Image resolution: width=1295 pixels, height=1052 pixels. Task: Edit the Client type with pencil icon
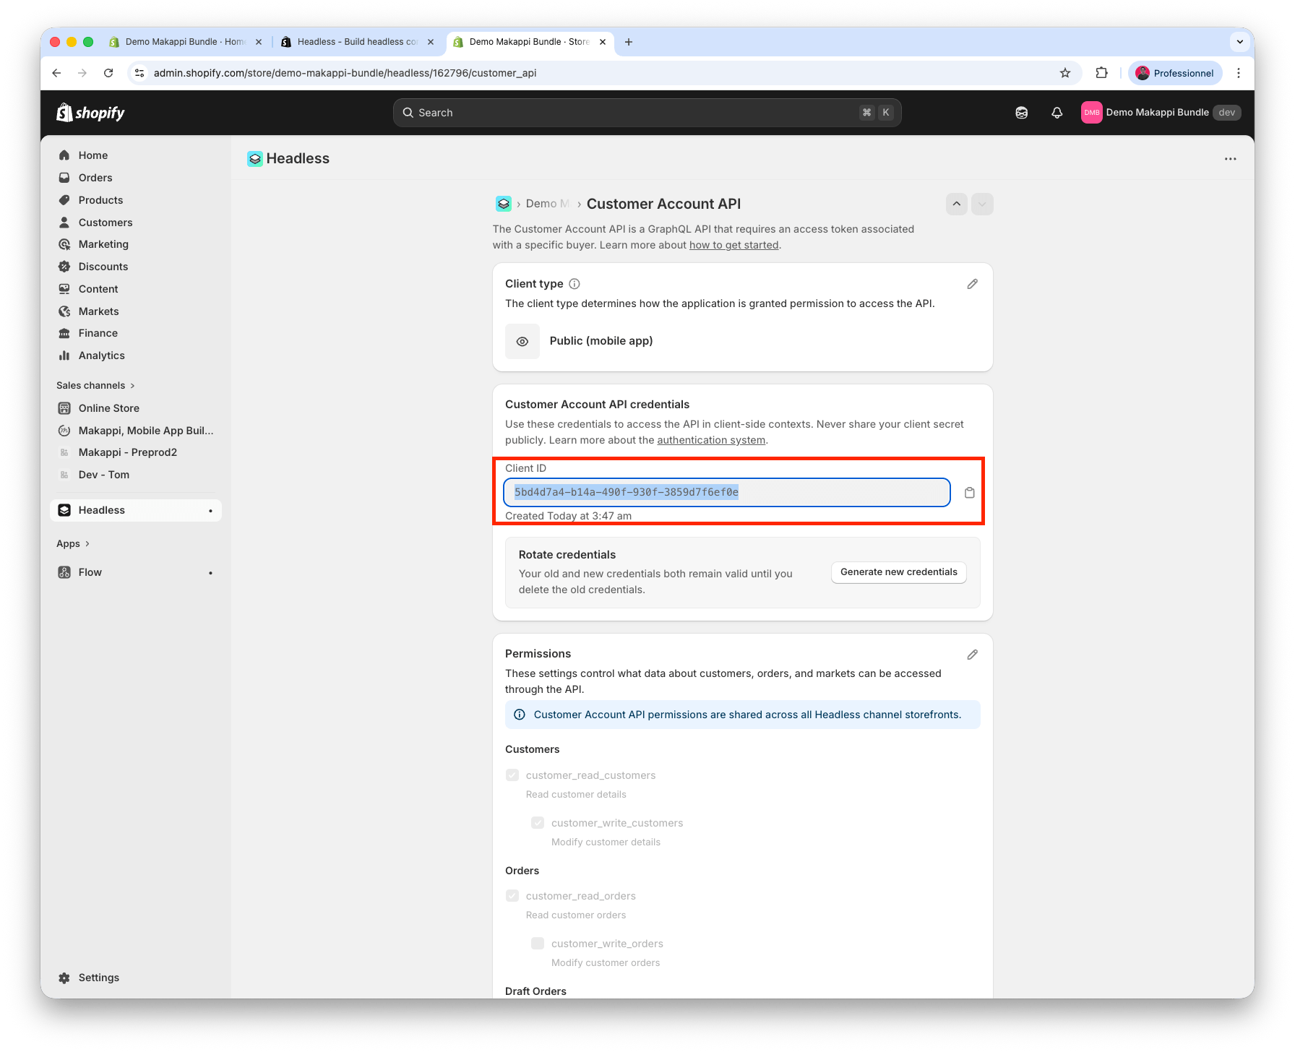pos(972,284)
